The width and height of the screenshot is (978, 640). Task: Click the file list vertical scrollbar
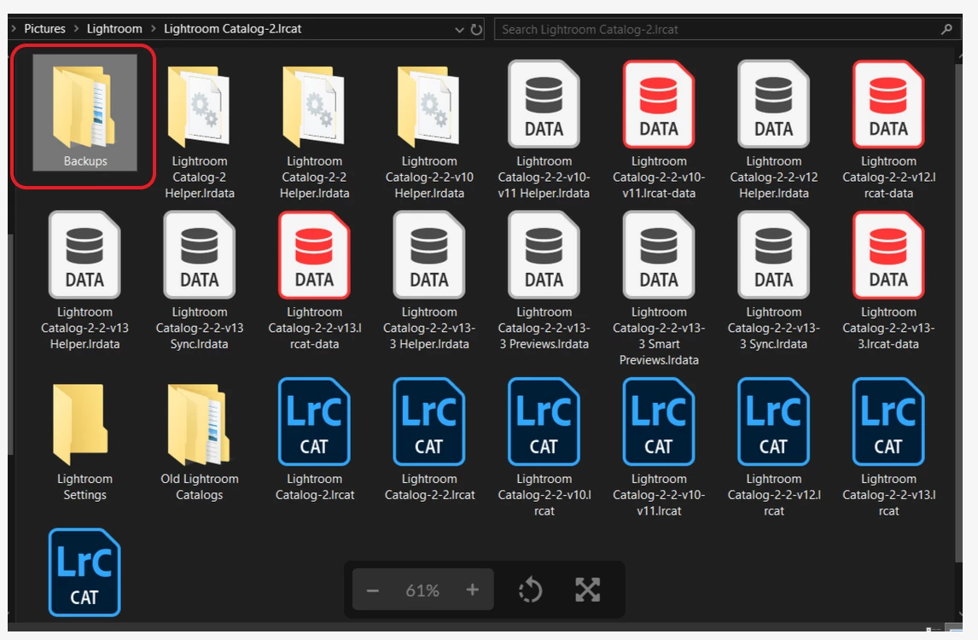coord(958,311)
